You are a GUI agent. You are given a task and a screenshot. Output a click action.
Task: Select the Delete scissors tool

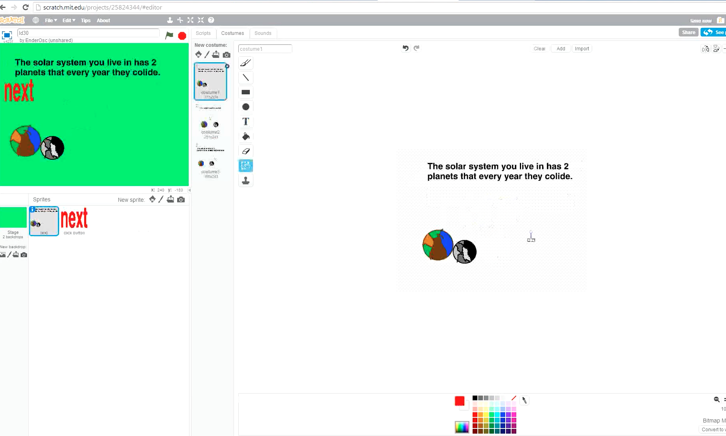[180, 20]
